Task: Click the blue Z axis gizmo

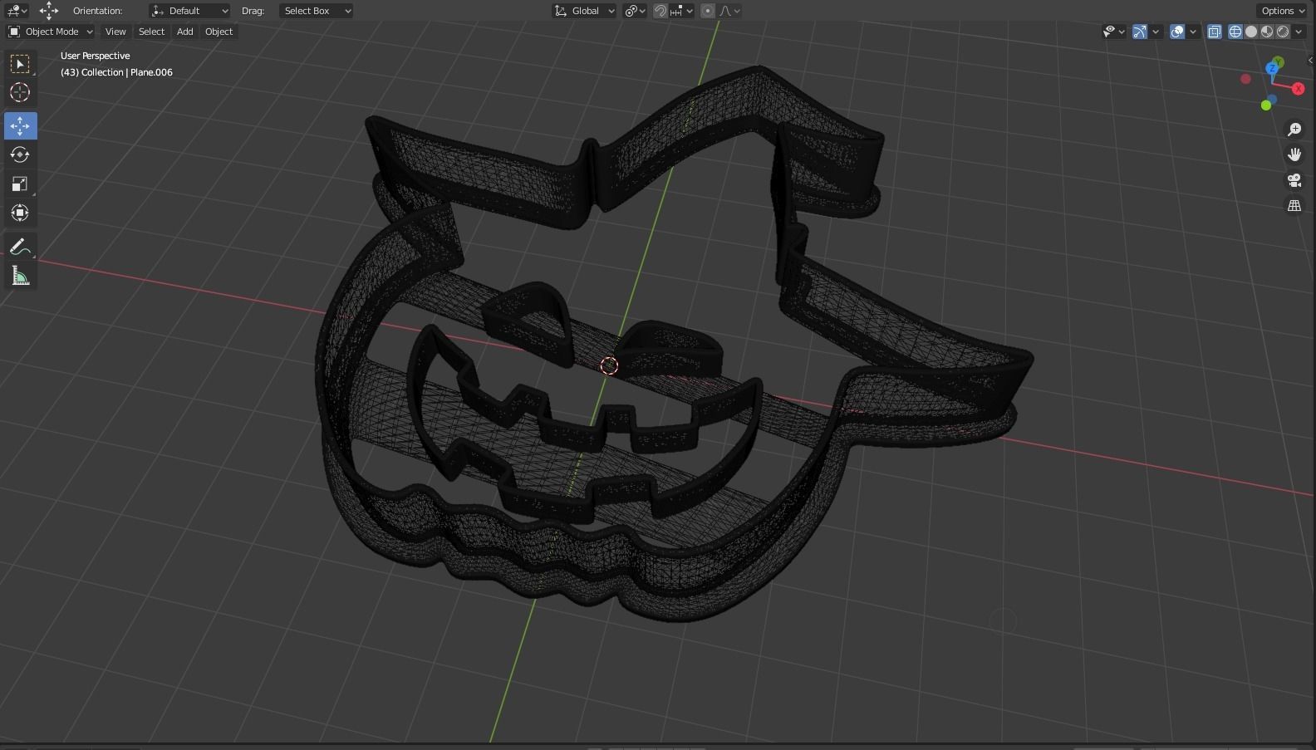Action: (x=1272, y=69)
